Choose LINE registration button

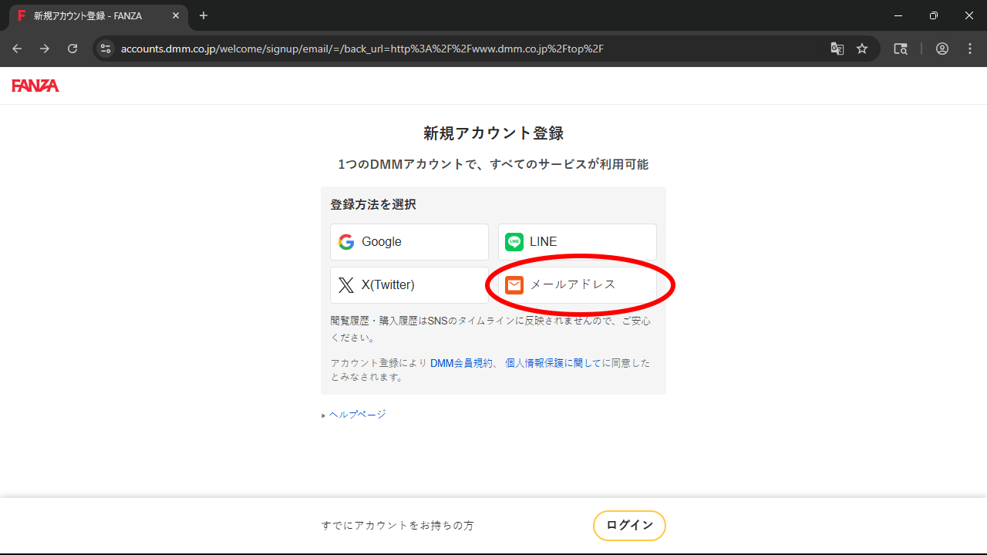click(578, 242)
